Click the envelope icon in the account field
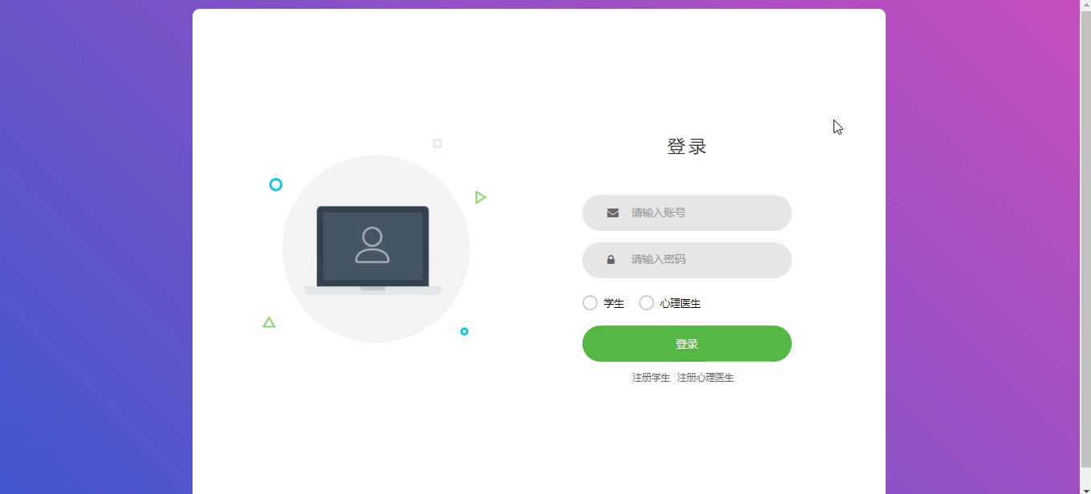Viewport: 1091px width, 494px height. 613,213
